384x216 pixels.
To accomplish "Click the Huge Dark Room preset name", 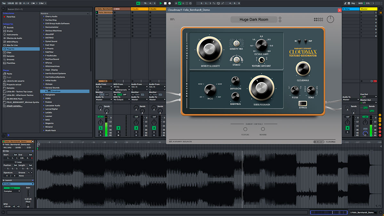I will pos(254,20).
